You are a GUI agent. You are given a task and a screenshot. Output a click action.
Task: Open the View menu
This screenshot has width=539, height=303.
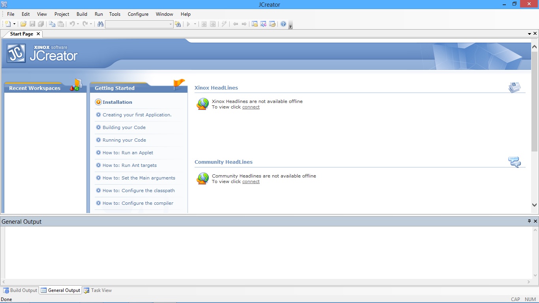pos(42,14)
